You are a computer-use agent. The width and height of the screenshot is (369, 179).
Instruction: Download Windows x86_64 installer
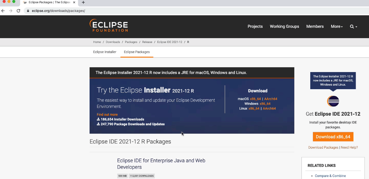(x=265, y=104)
